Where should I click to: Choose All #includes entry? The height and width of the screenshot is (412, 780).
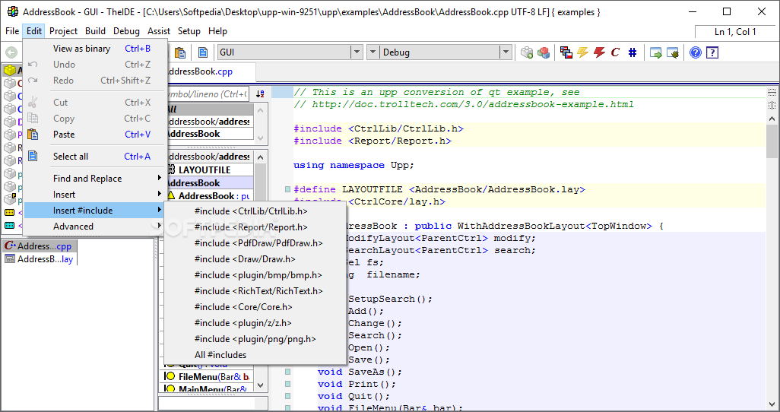(x=255, y=355)
